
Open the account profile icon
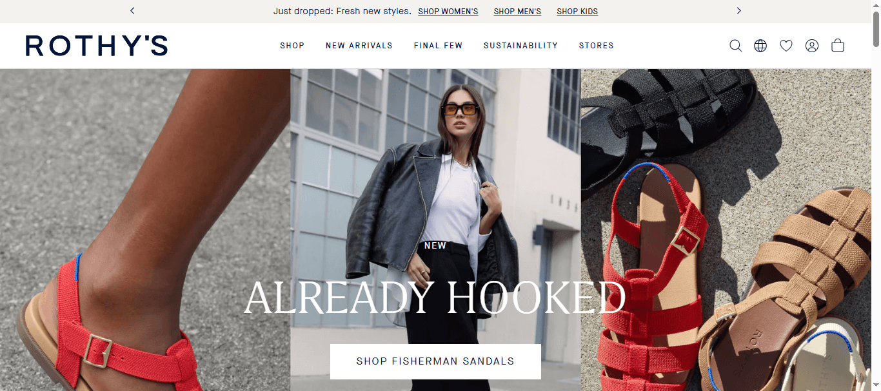tap(812, 46)
